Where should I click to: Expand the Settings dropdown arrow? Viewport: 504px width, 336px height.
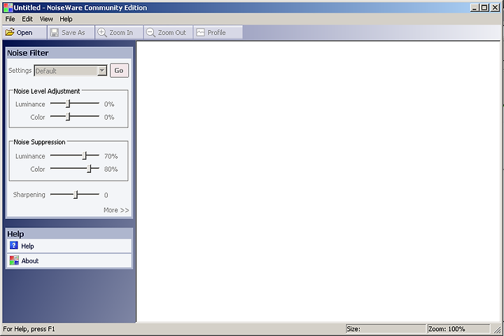[x=102, y=71]
